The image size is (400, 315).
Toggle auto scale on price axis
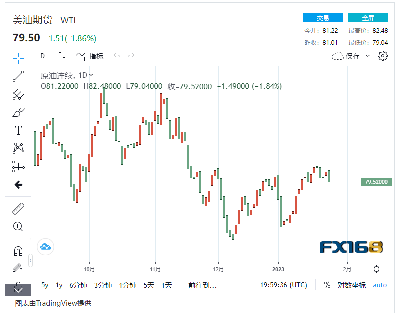380,285
